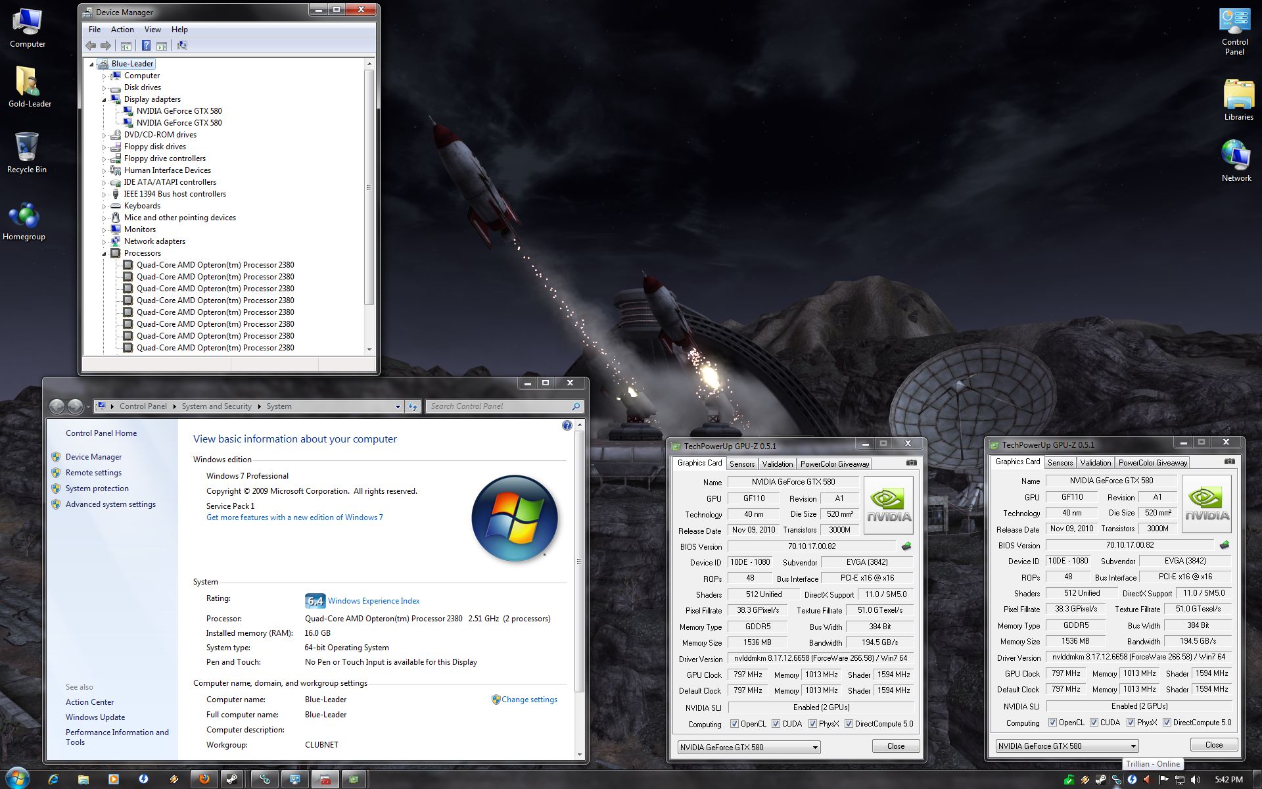The height and width of the screenshot is (789, 1262).
Task: Open the Action menu in Device Manager
Action: [122, 30]
